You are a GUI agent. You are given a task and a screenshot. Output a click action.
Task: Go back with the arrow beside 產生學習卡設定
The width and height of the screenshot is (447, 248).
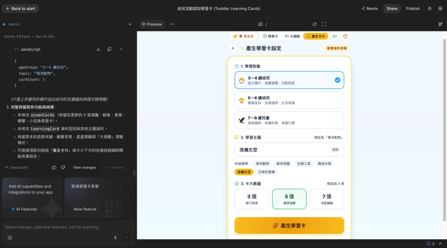click(233, 48)
